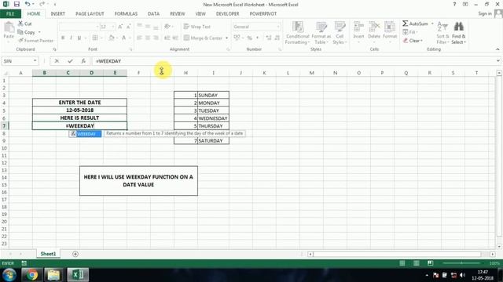Toggle Wrap Text
The width and height of the screenshot is (503, 282).
click(197, 27)
